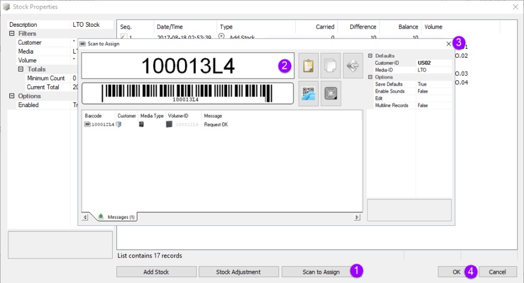Sort by the Media Type column header

pos(152,116)
